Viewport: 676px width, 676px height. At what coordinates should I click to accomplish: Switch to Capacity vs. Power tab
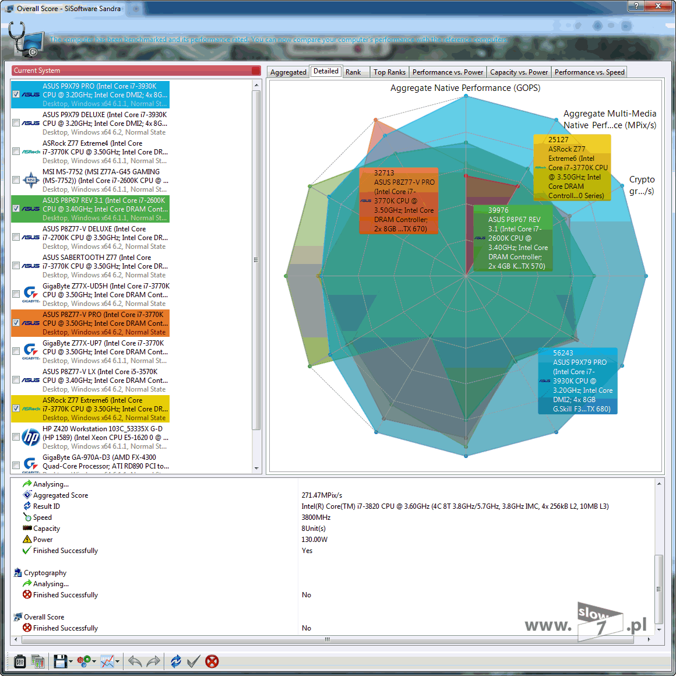pyautogui.click(x=519, y=72)
